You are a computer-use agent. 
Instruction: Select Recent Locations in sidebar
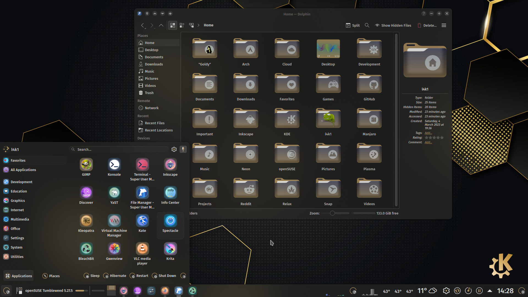click(x=158, y=130)
